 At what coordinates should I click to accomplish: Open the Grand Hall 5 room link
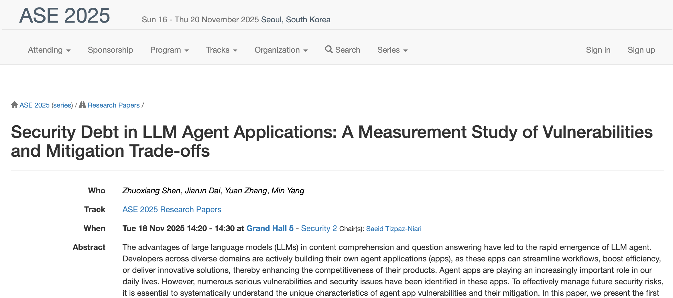(x=270, y=228)
